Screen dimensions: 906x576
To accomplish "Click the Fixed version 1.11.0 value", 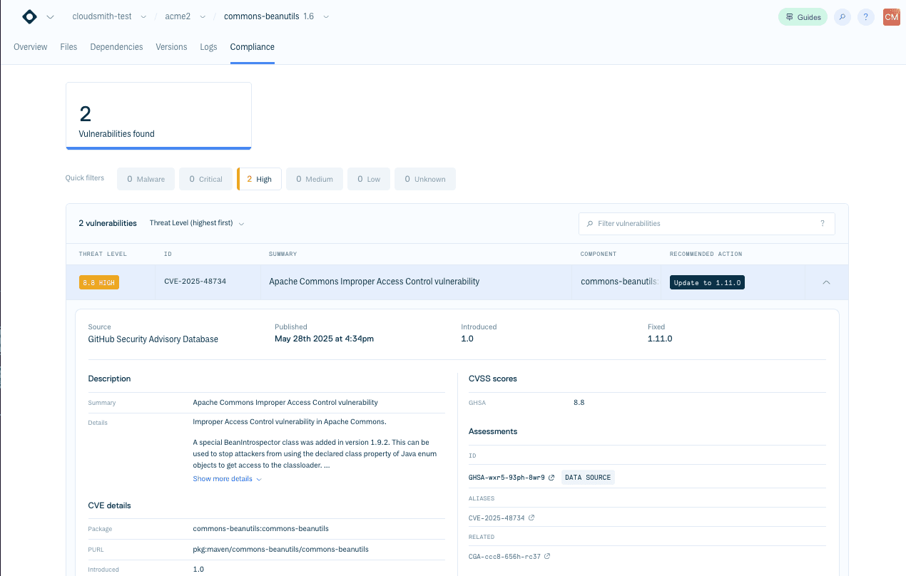I will click(660, 339).
